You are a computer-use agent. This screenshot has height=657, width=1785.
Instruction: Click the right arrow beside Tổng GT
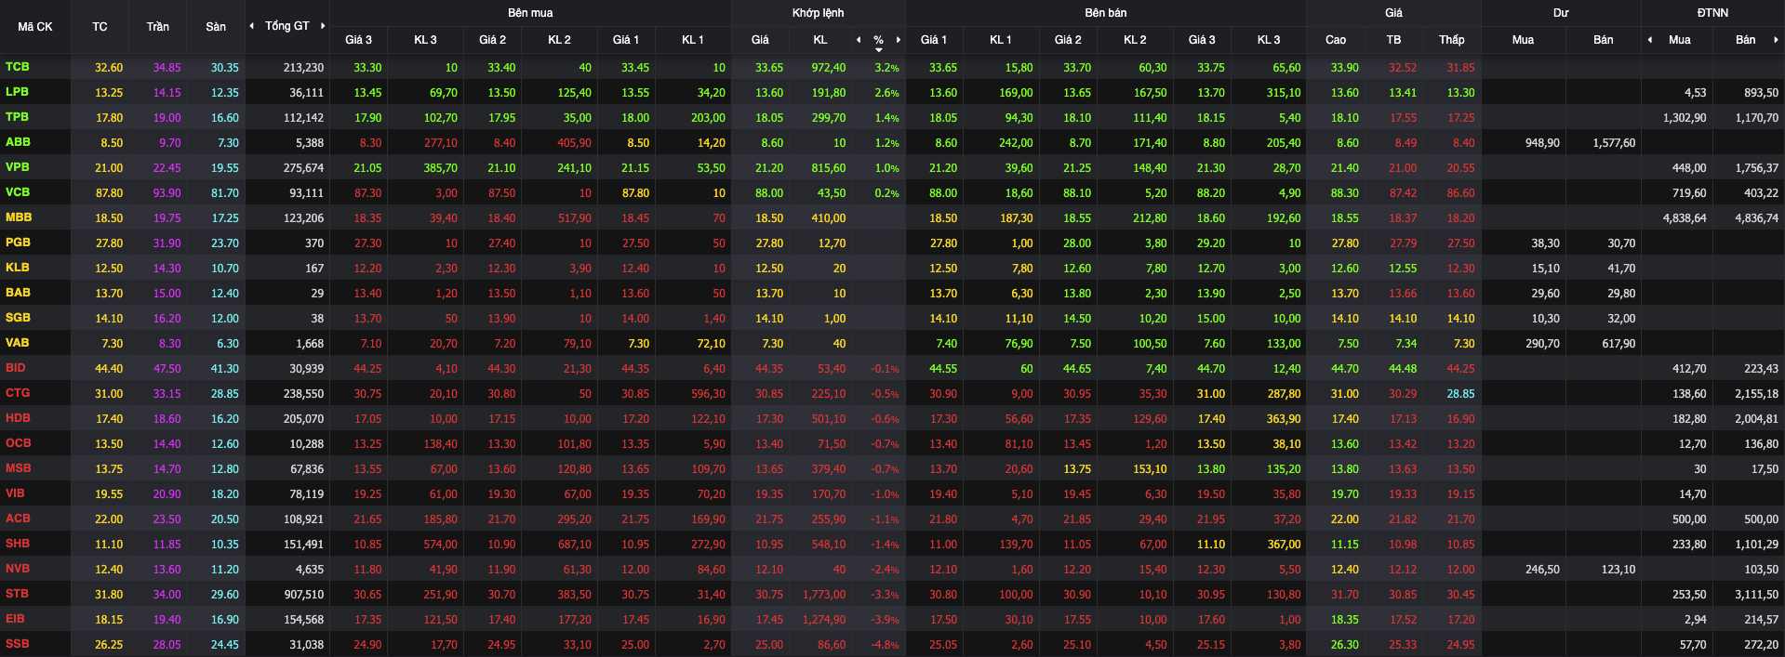tap(323, 26)
